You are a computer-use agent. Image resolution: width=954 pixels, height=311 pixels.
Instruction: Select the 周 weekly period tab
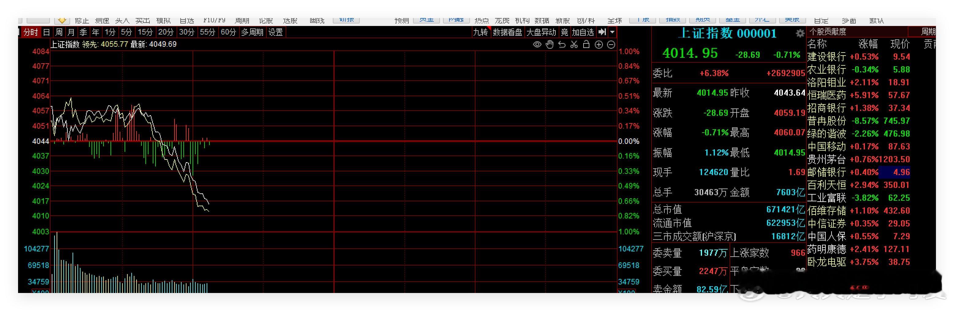(58, 32)
